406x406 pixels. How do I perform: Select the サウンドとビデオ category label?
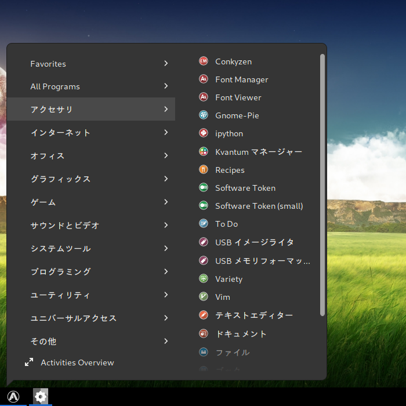pyautogui.click(x=65, y=225)
